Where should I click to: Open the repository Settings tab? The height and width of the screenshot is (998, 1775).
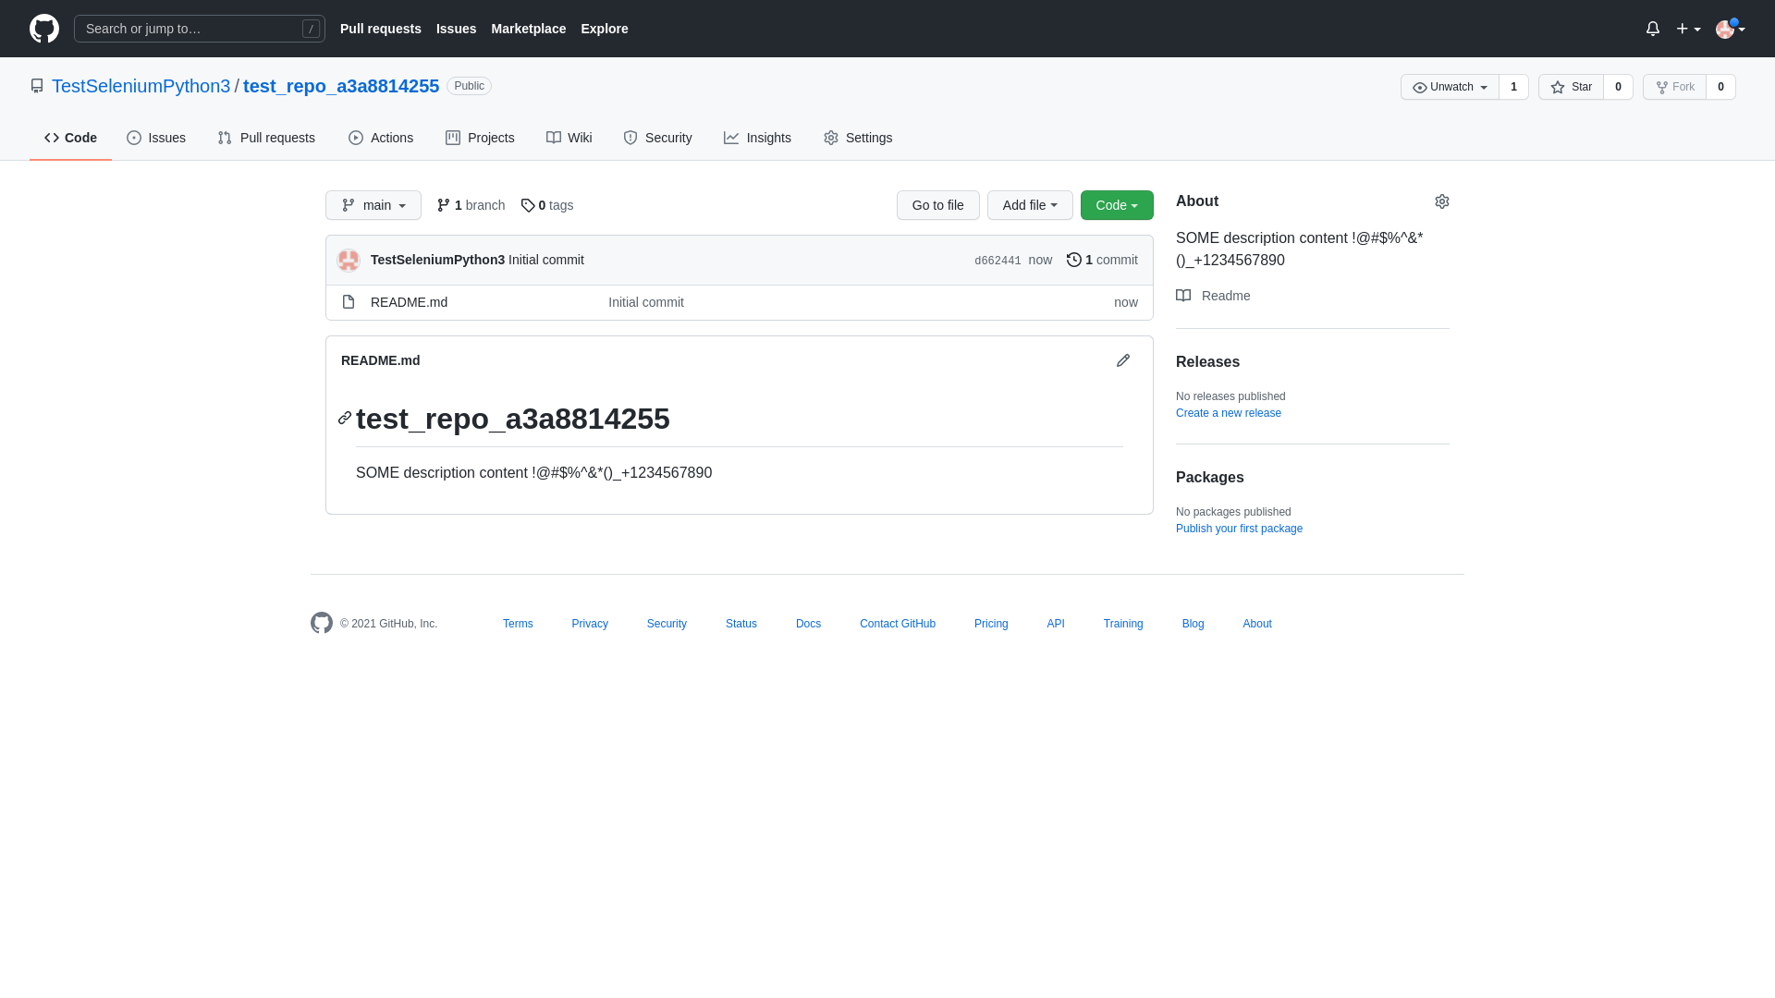pyautogui.click(x=858, y=138)
